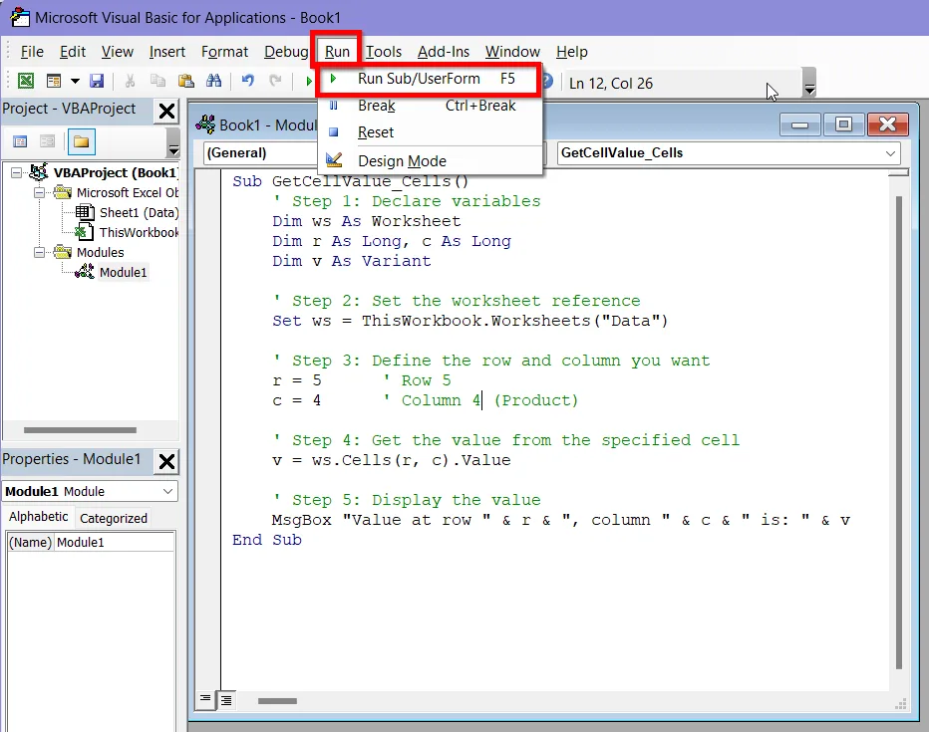Click green Run Sub toolbar play icon
This screenshot has width=929, height=732.
click(x=309, y=81)
